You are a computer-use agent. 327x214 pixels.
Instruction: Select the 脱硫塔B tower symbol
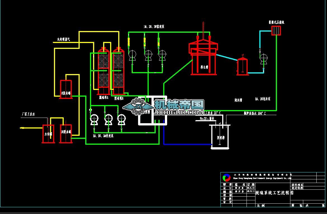click(118, 71)
